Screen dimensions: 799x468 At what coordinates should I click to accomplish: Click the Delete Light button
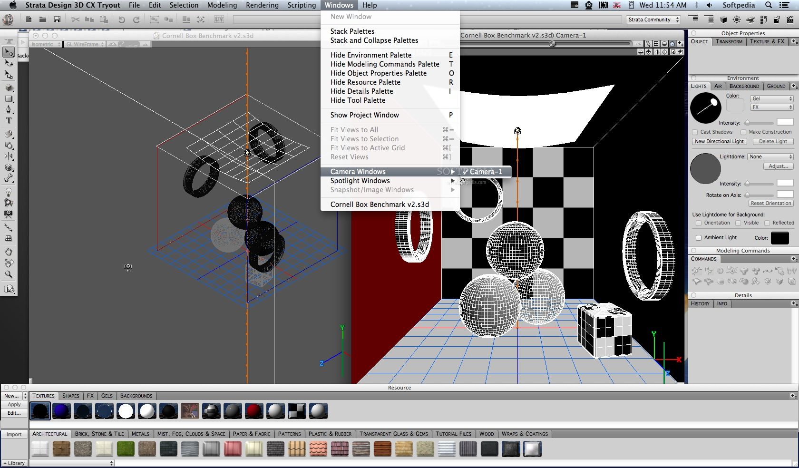[773, 142]
